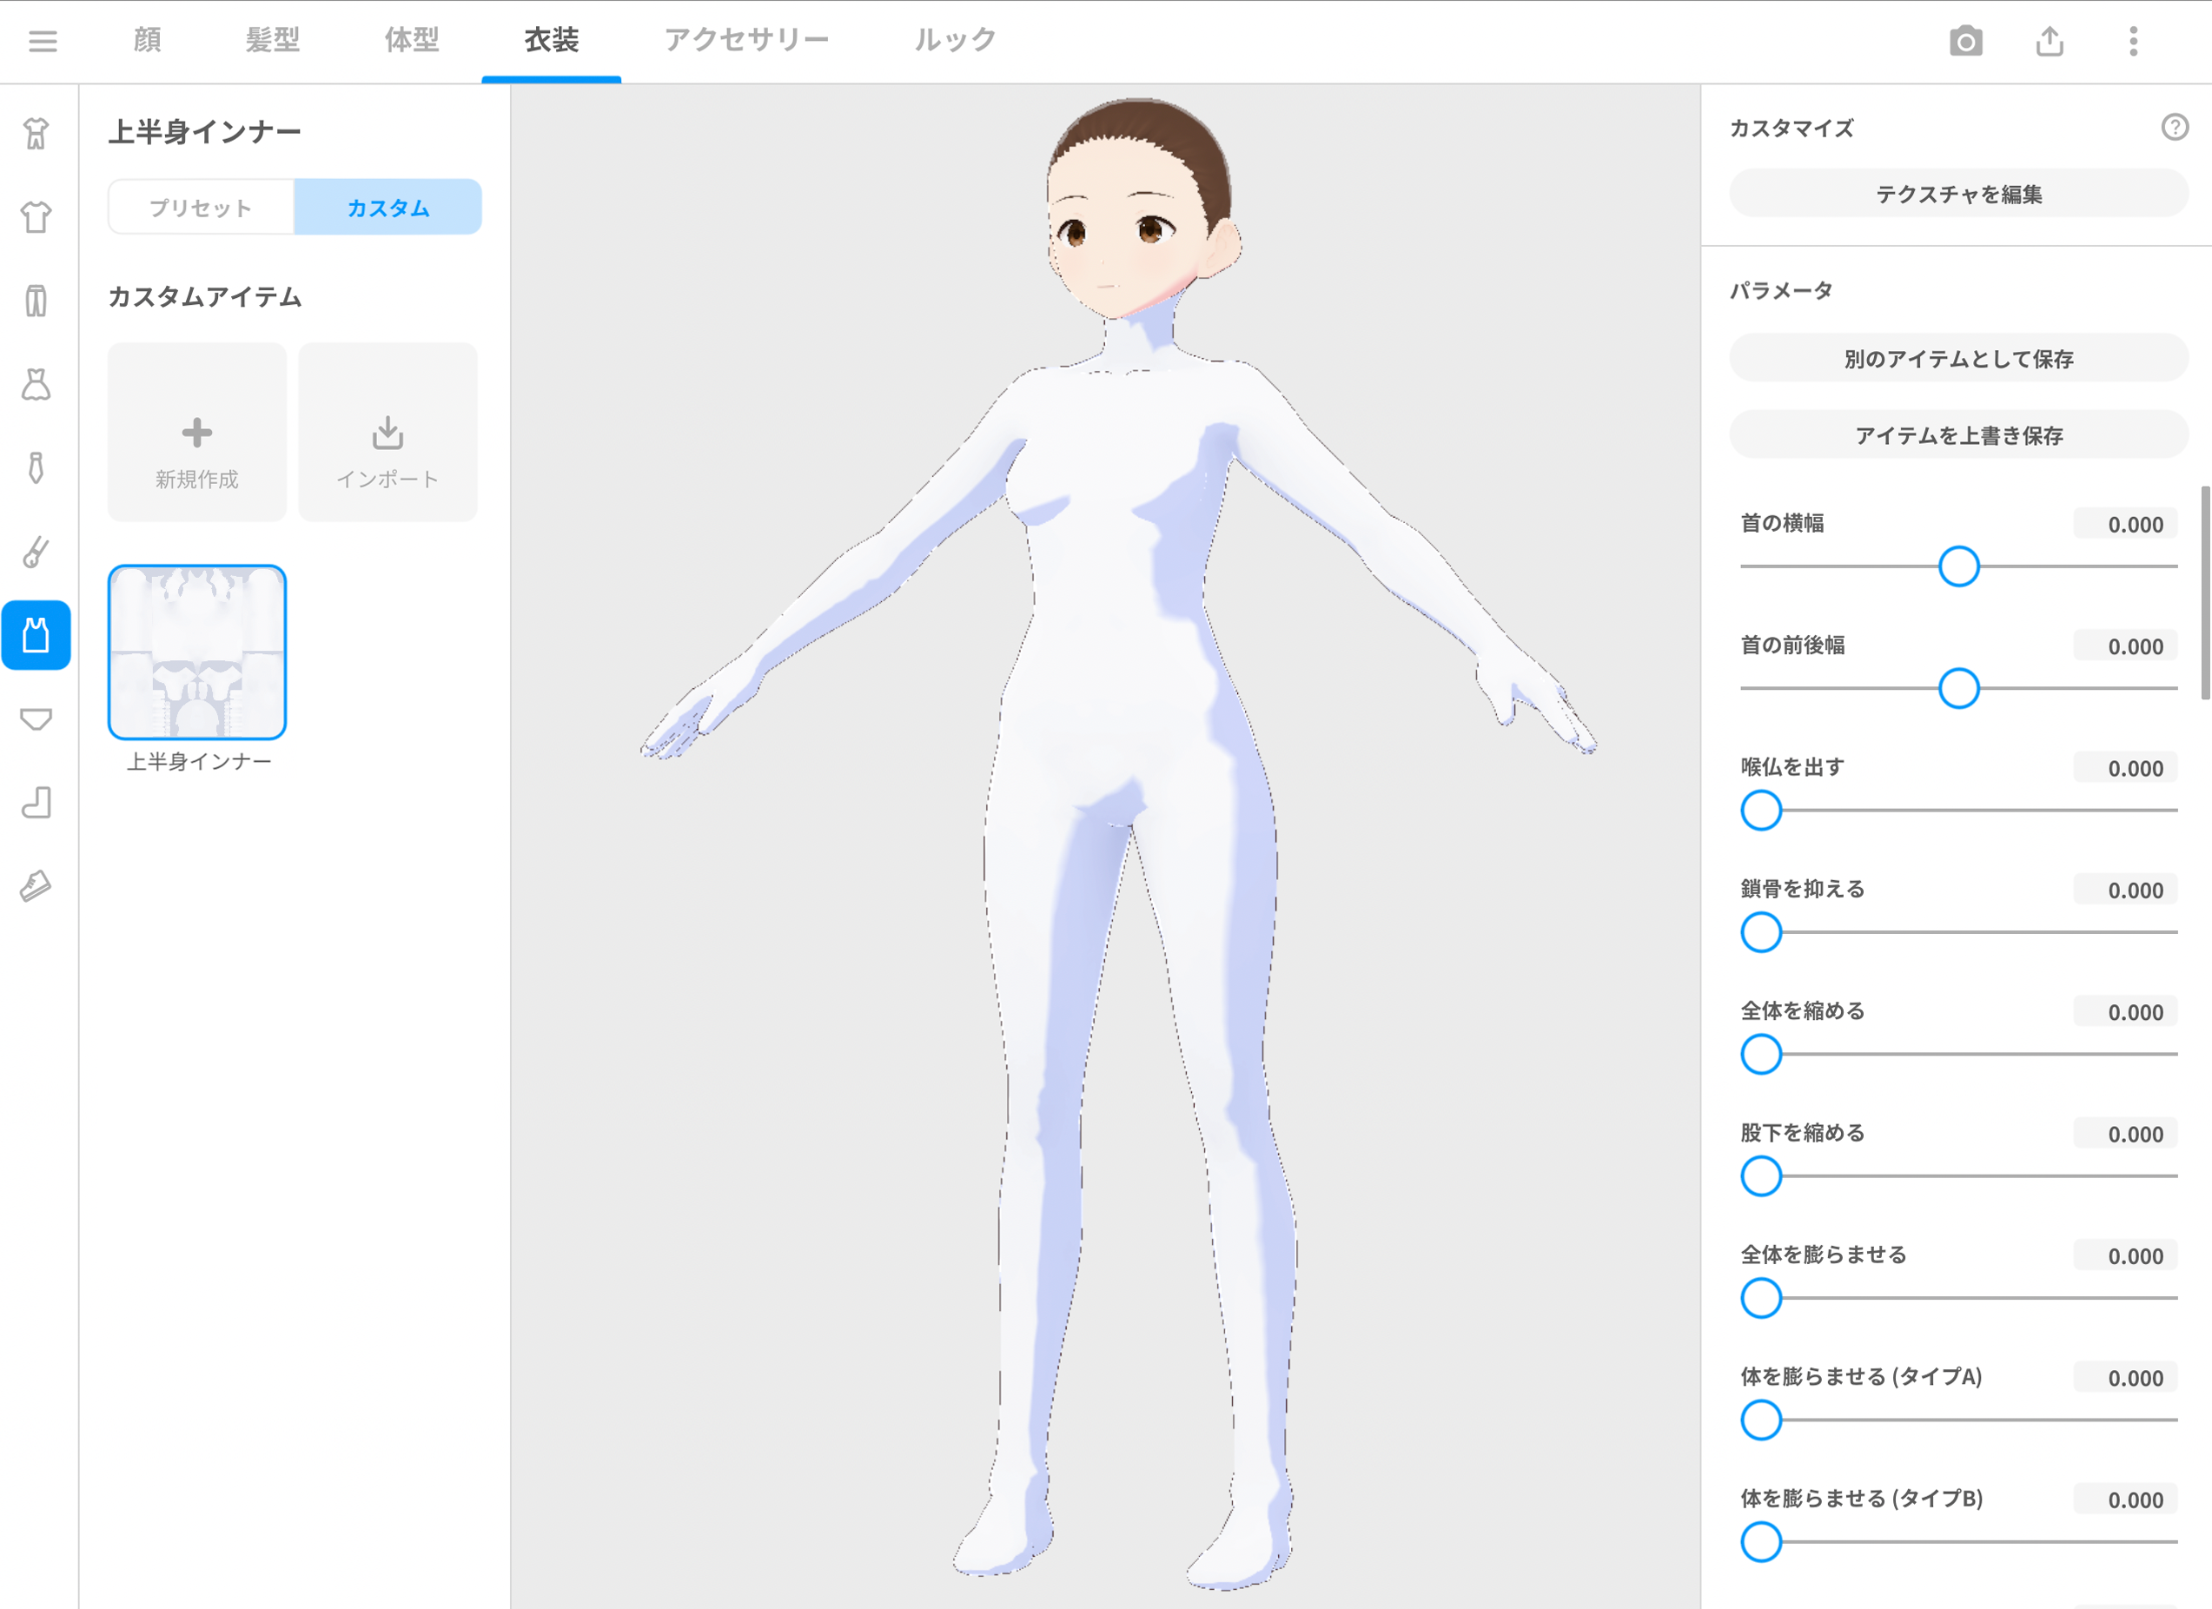2212x1609 pixels.
Task: Open the アクセサリー tab
Action: point(747,39)
